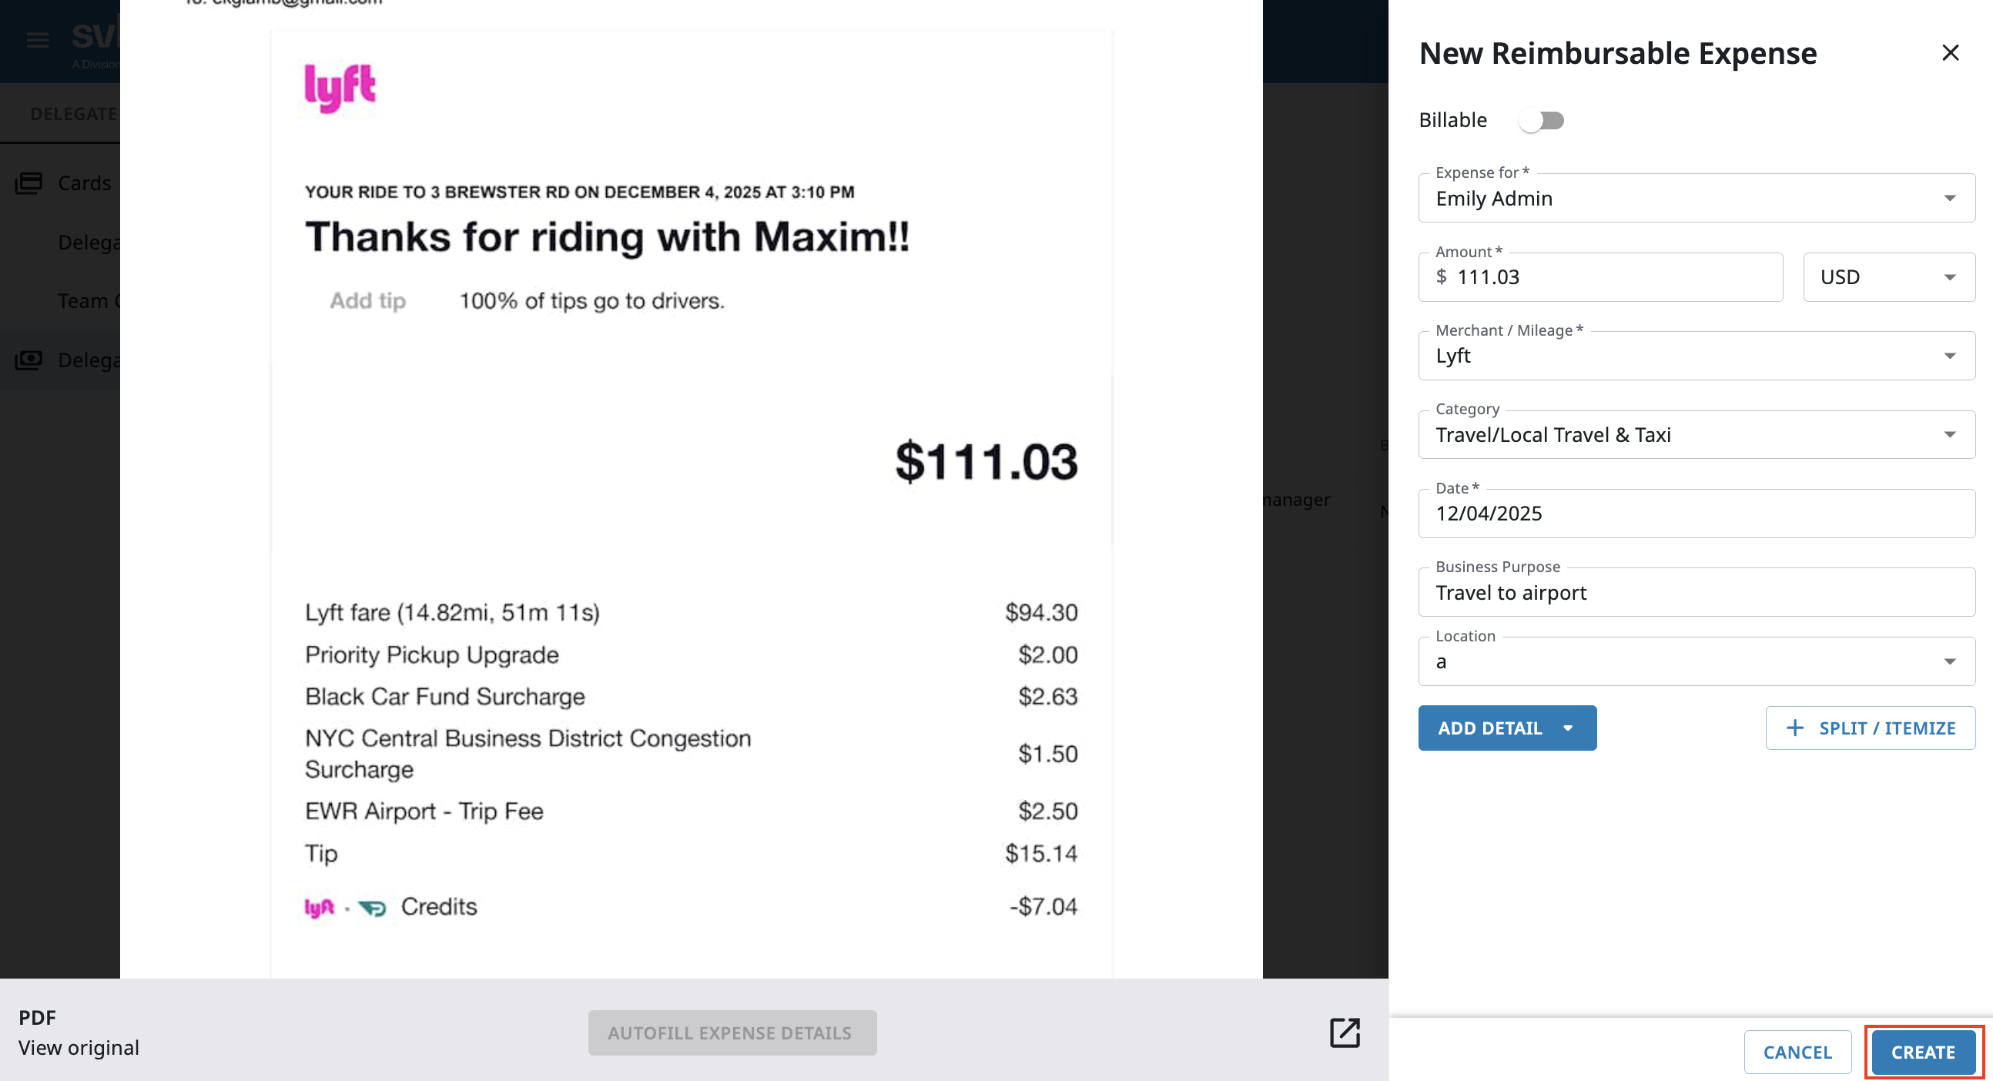Open receipt in new window icon
This screenshot has width=1993, height=1081.
coord(1345,1032)
